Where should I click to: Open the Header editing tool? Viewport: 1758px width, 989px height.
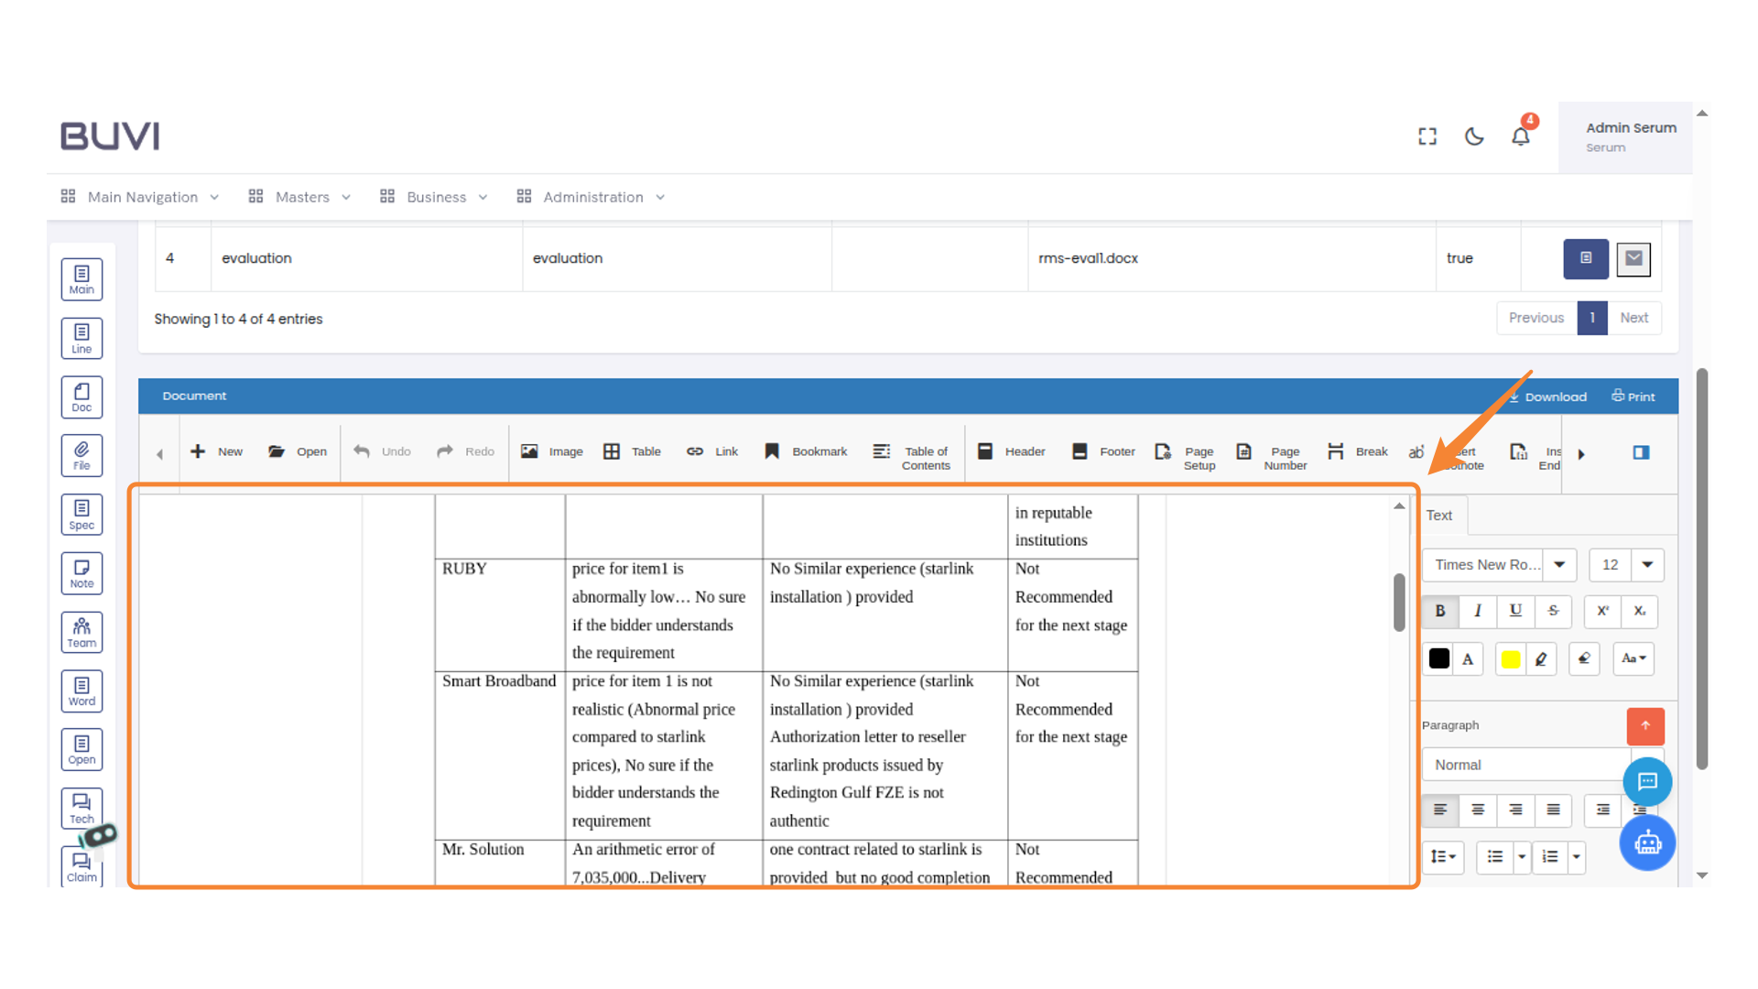point(1012,451)
